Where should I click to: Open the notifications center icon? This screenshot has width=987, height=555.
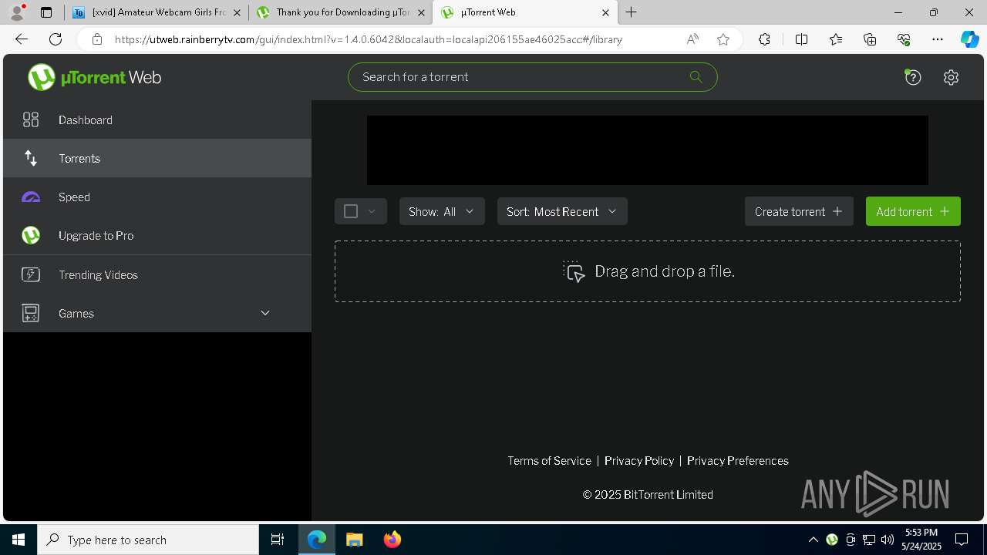tap(962, 540)
